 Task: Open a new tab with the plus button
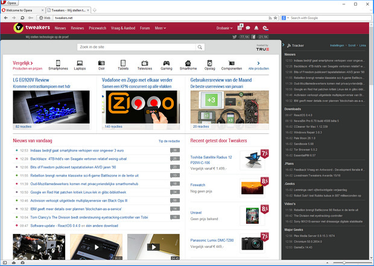[x=95, y=10]
